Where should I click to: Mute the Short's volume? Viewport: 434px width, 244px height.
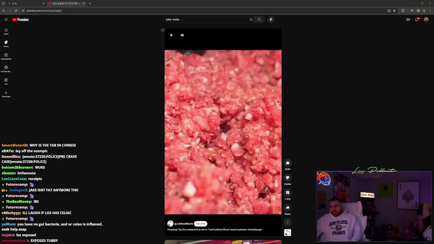[182, 35]
